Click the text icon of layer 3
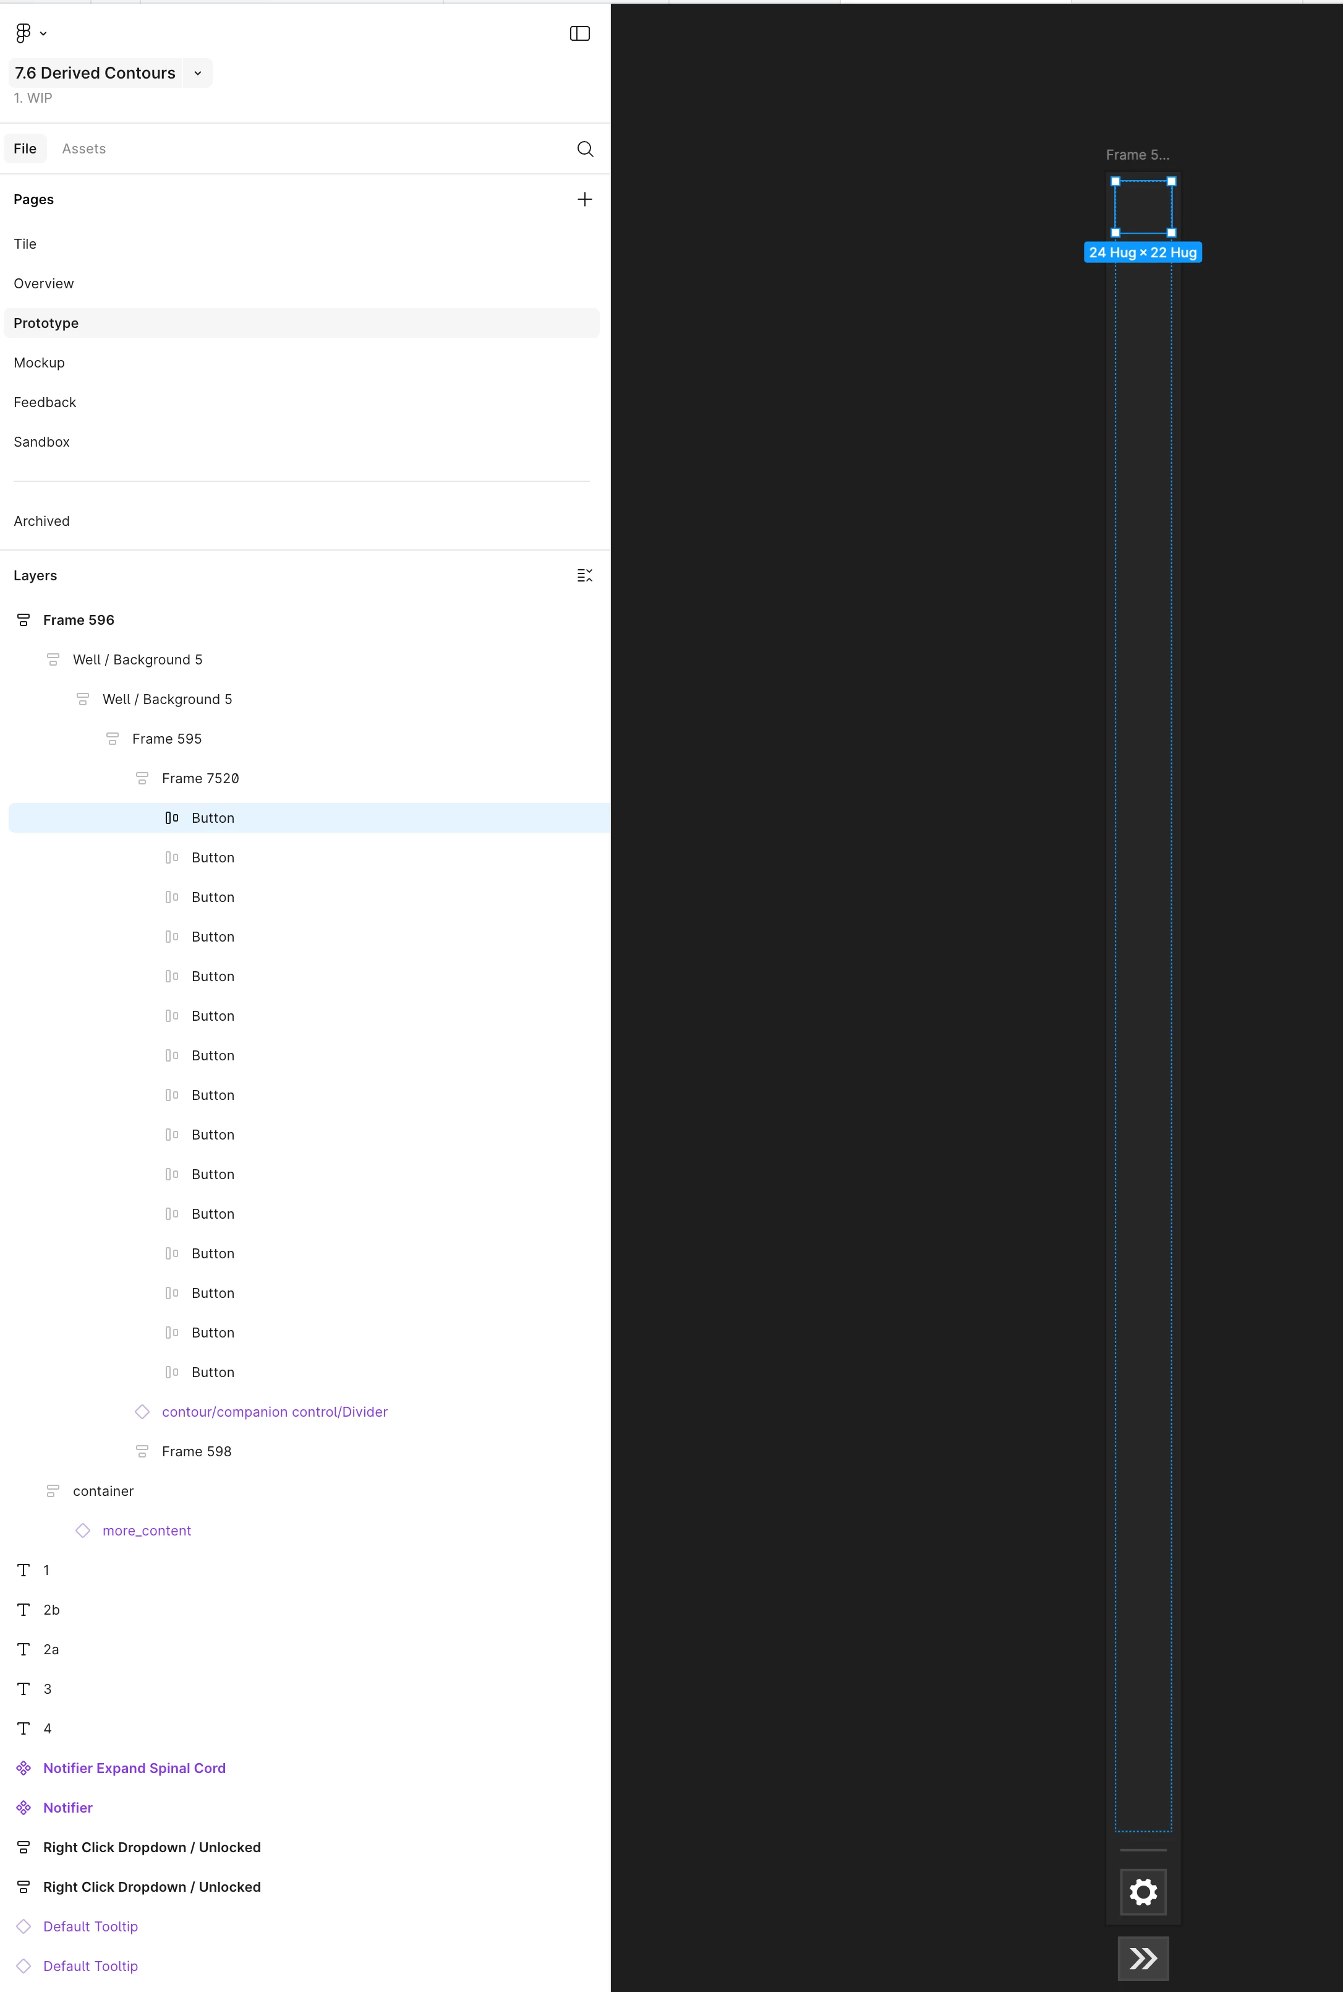 pos(24,1689)
